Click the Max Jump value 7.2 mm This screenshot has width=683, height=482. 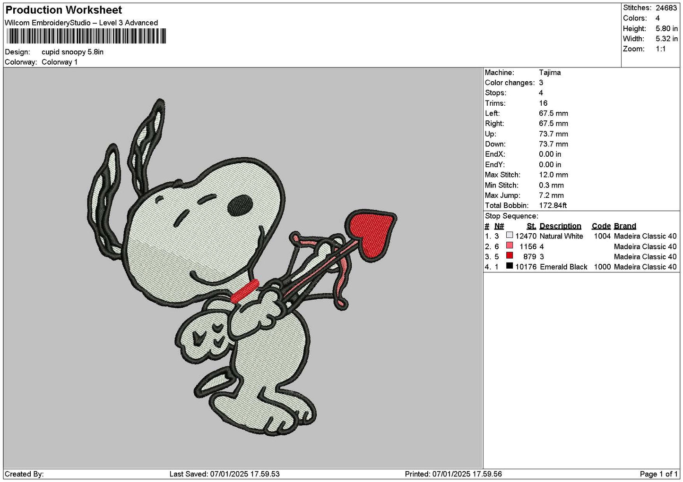point(551,195)
